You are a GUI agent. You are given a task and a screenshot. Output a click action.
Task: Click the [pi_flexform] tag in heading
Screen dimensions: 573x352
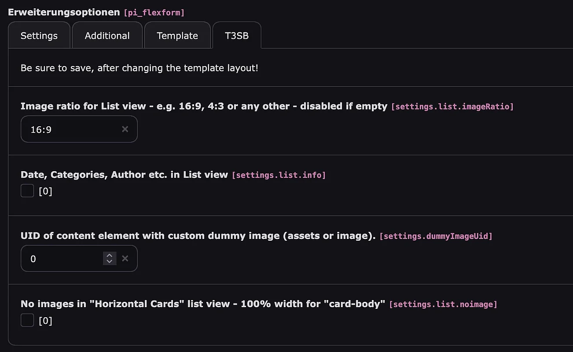point(154,13)
